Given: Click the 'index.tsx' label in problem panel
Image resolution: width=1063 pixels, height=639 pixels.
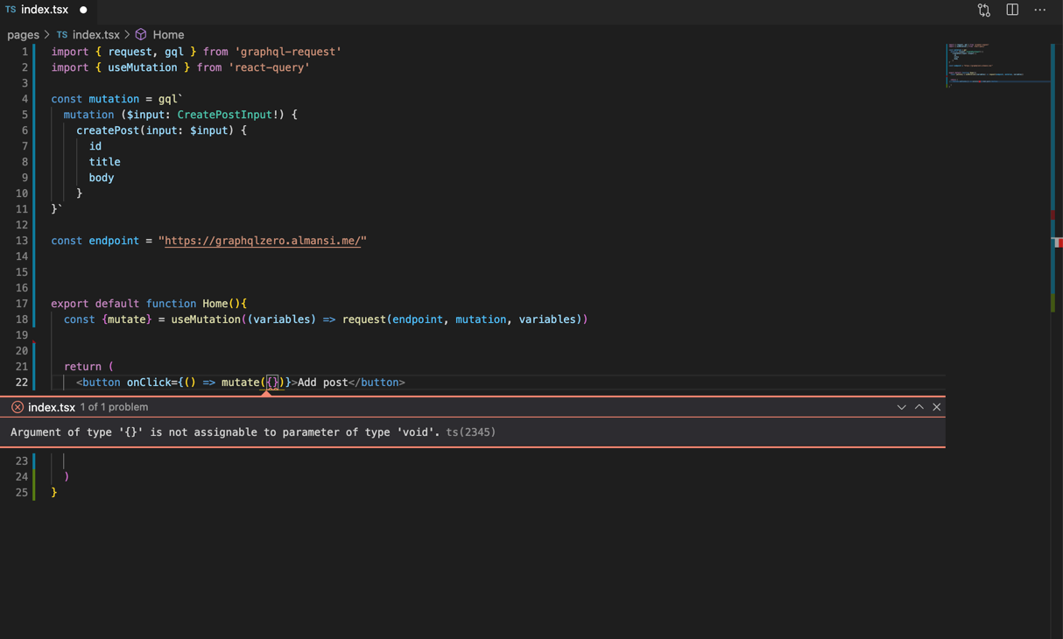Looking at the screenshot, I should point(52,407).
